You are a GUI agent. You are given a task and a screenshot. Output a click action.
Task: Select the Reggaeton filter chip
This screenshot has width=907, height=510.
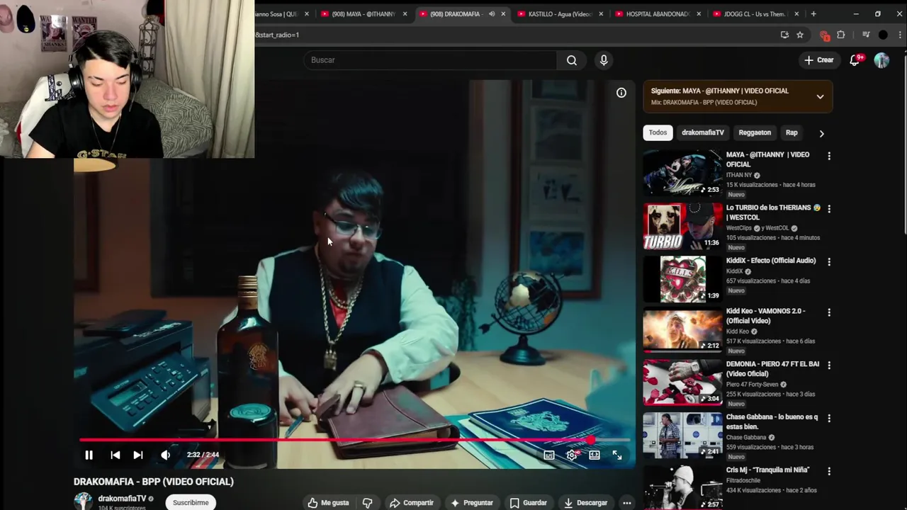coord(755,132)
